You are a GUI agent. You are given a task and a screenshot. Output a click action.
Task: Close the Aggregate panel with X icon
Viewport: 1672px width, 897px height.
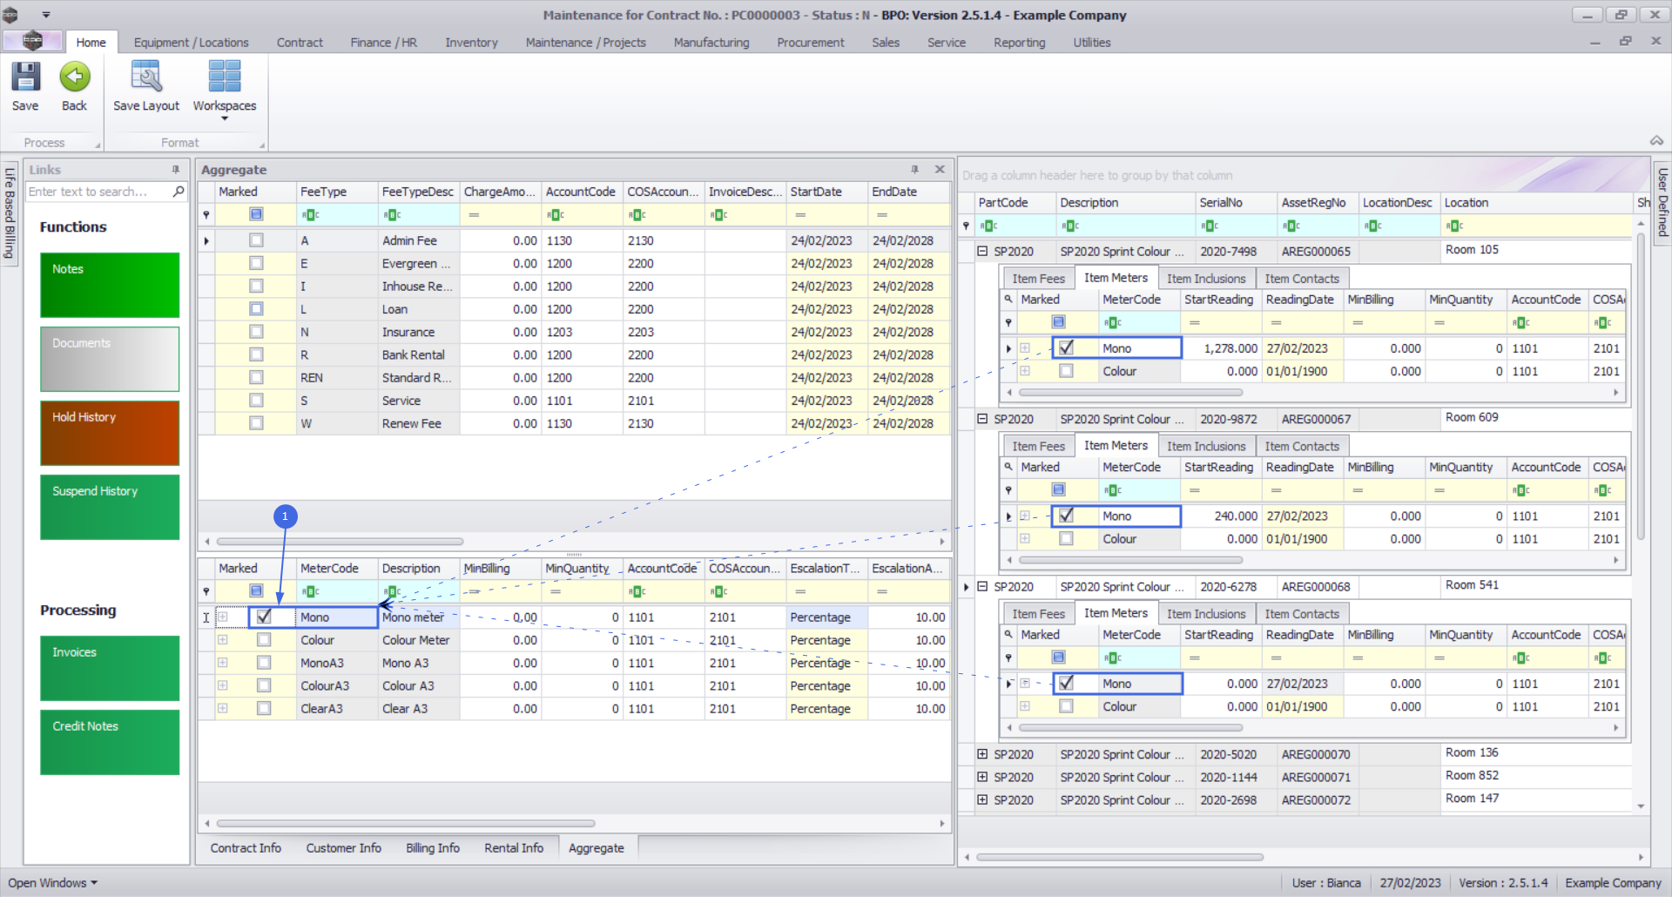coord(940,170)
